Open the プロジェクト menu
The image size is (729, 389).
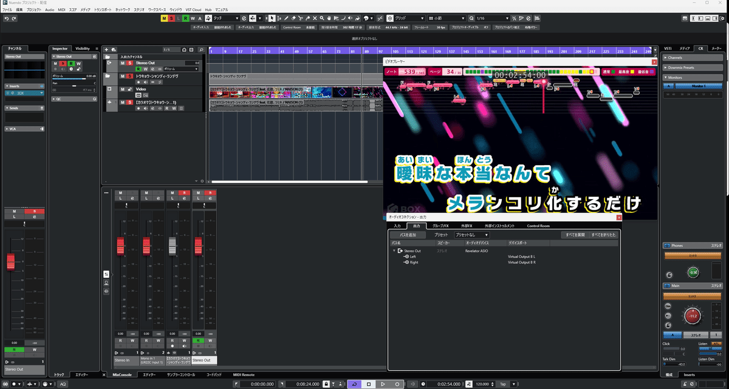coord(34,10)
